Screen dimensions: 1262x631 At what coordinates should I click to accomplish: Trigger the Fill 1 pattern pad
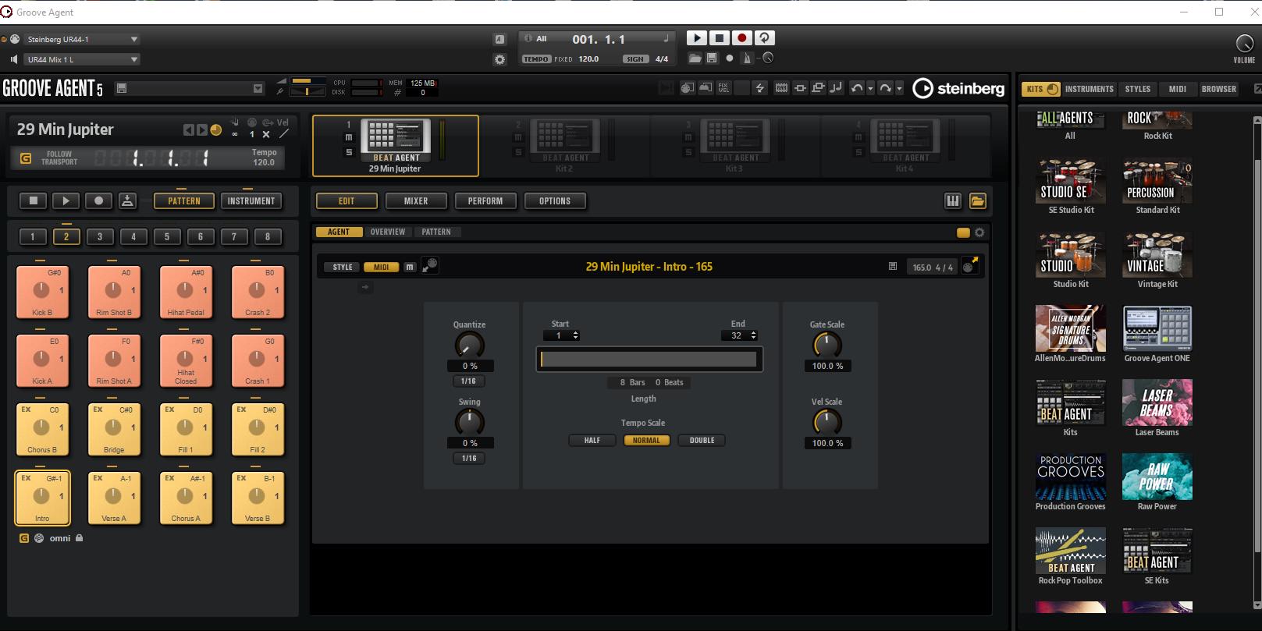[186, 429]
